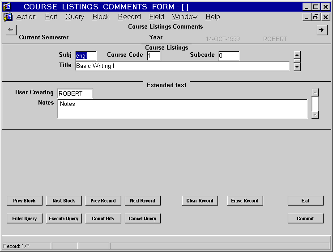Click the Subcode input field
Image resolution: width=333 pixels, height=252 pixels.
(x=229, y=56)
